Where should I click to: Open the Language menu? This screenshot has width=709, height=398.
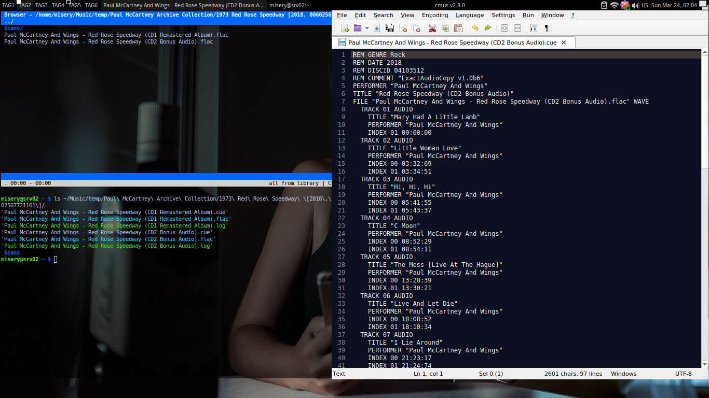[x=470, y=15]
